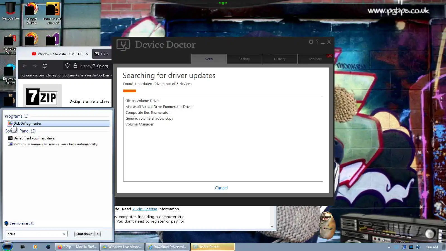Select the Bejeweled Deluxe desktop icon
Image resolution: width=446 pixels, height=251 pixels.
click(10, 74)
